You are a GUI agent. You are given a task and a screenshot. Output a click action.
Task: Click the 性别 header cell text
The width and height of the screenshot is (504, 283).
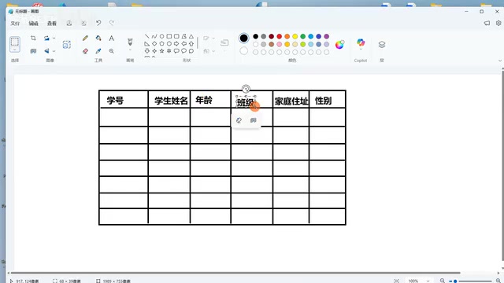[323, 101]
